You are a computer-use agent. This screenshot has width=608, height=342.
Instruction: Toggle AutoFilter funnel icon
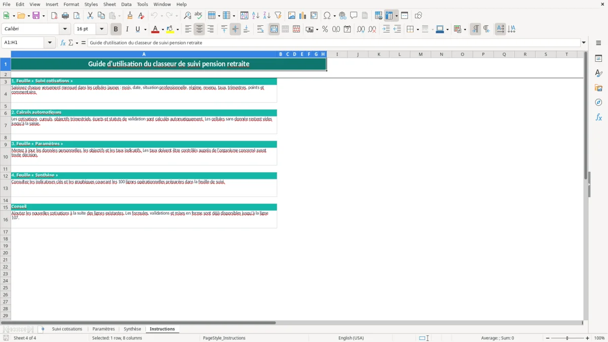[278, 16]
